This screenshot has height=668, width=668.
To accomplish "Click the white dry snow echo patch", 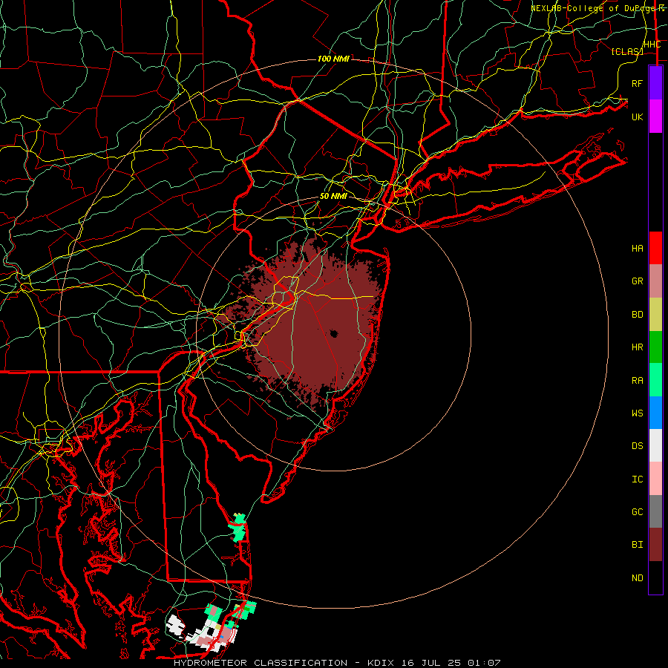I will [x=174, y=624].
